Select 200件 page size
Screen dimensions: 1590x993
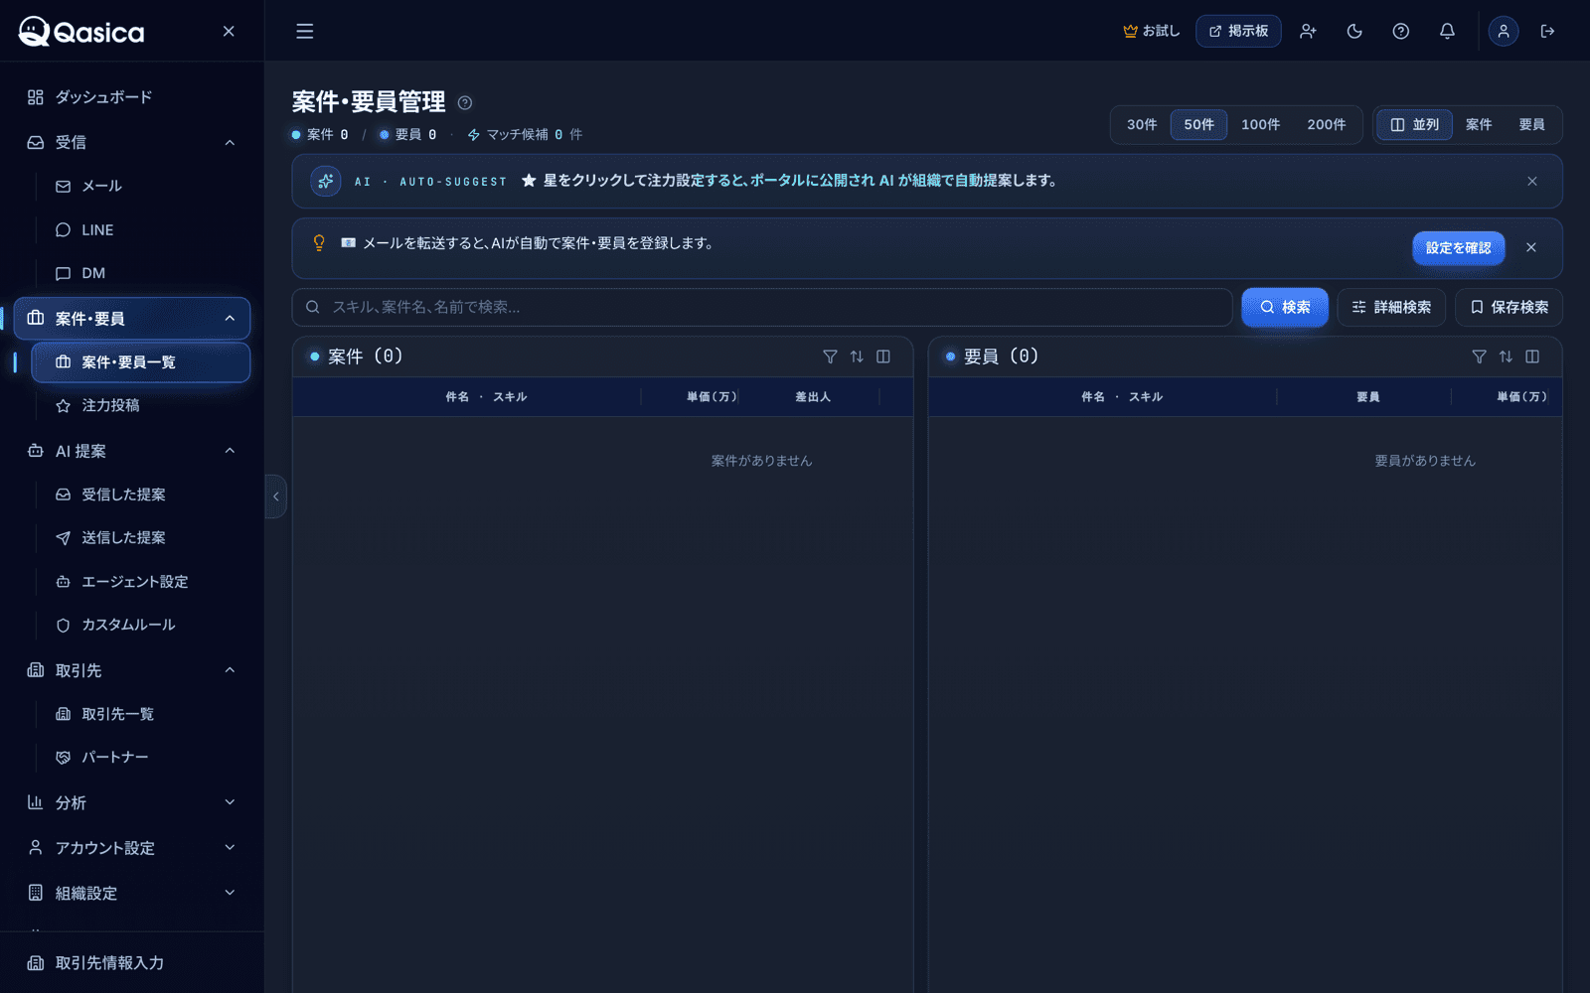[x=1326, y=125]
